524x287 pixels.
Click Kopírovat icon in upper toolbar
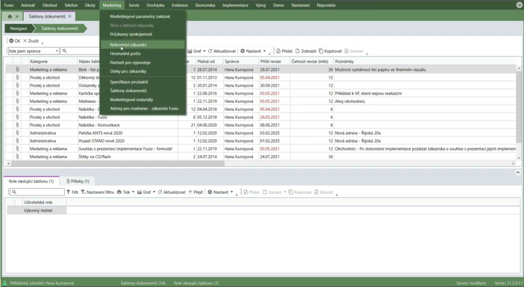click(321, 51)
